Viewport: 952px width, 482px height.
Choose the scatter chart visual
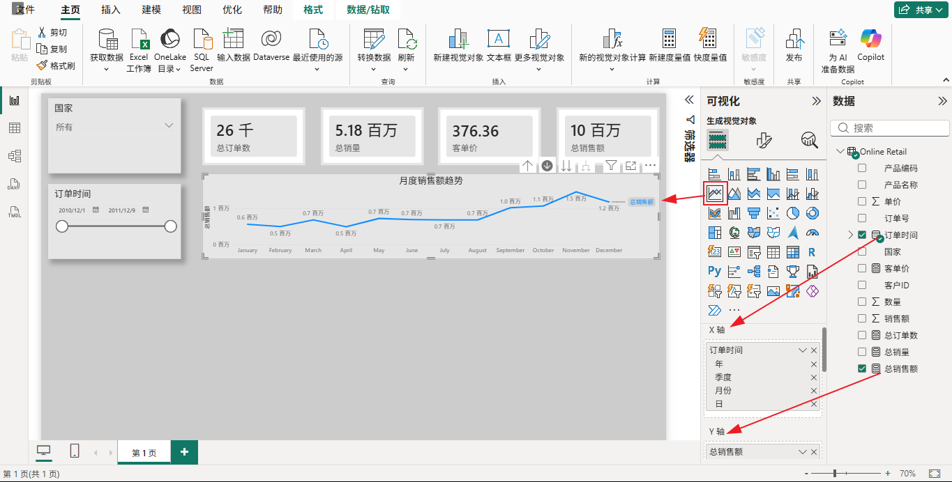click(x=773, y=212)
